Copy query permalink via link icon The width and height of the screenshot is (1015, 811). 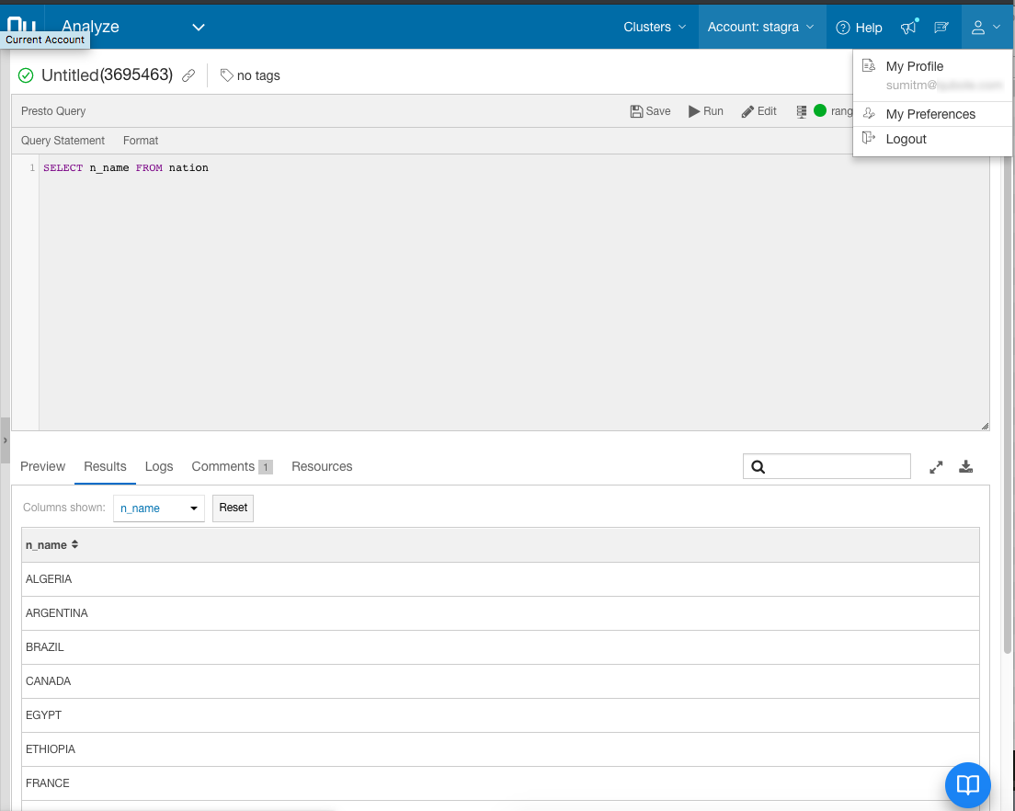188,75
